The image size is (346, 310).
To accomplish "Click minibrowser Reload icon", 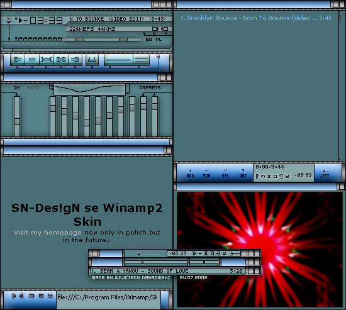I will 41,296.
